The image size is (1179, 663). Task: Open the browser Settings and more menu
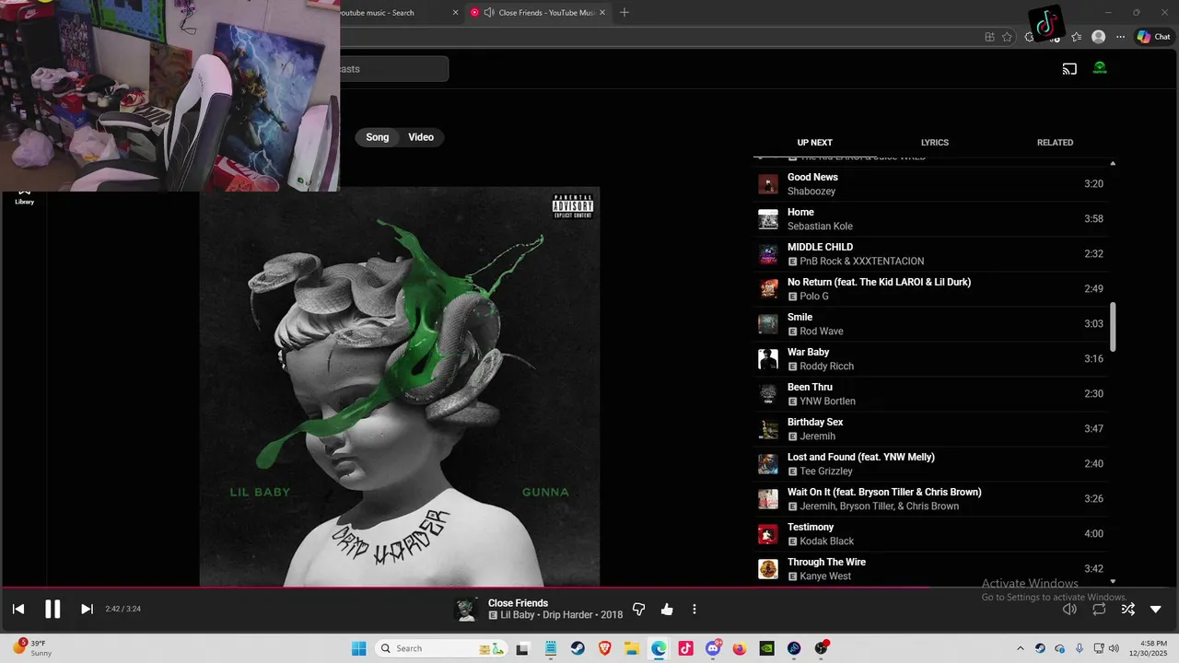tap(1120, 37)
